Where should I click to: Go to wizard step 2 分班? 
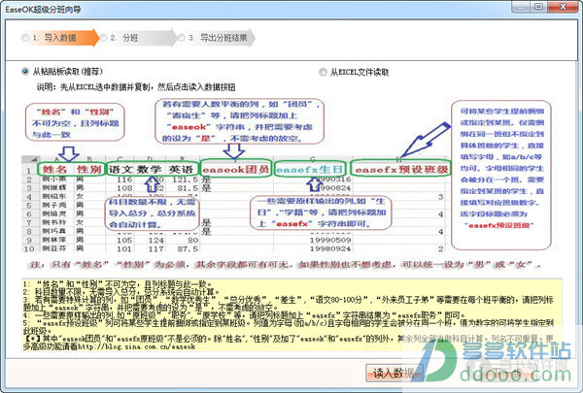pyautogui.click(x=139, y=38)
